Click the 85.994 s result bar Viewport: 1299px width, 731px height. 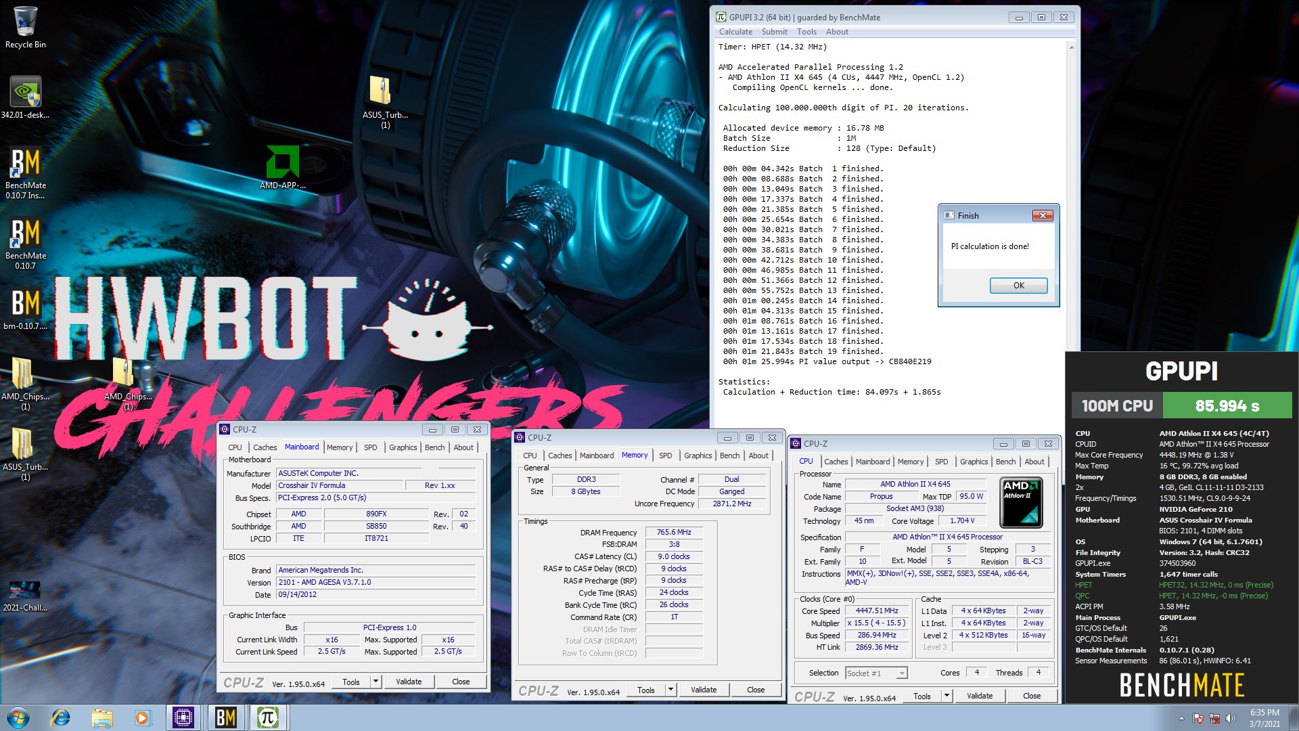point(1227,406)
